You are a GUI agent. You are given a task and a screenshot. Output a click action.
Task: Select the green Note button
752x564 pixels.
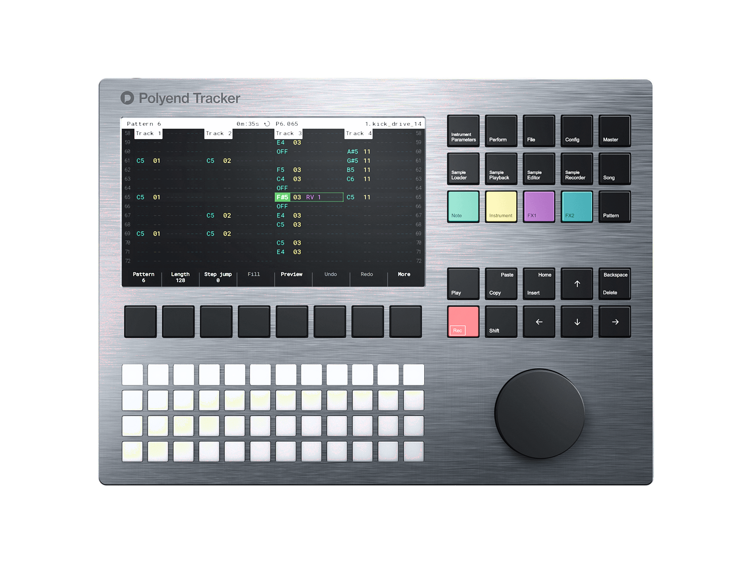tap(463, 207)
